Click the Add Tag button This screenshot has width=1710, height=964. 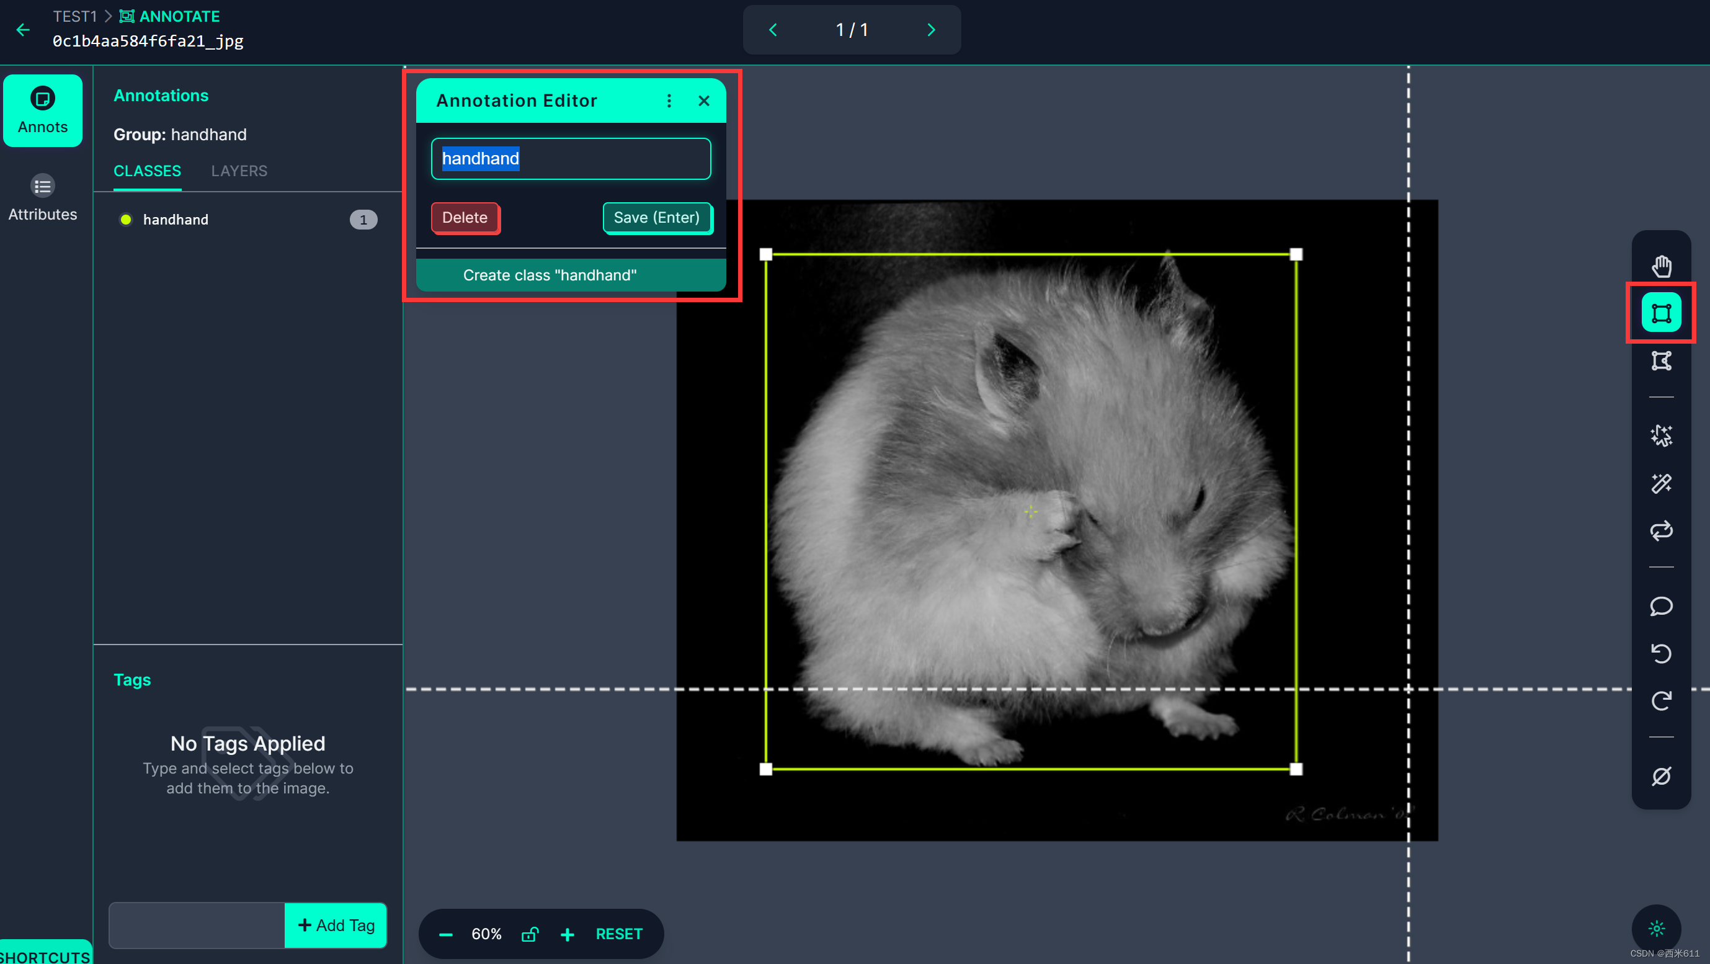336,925
